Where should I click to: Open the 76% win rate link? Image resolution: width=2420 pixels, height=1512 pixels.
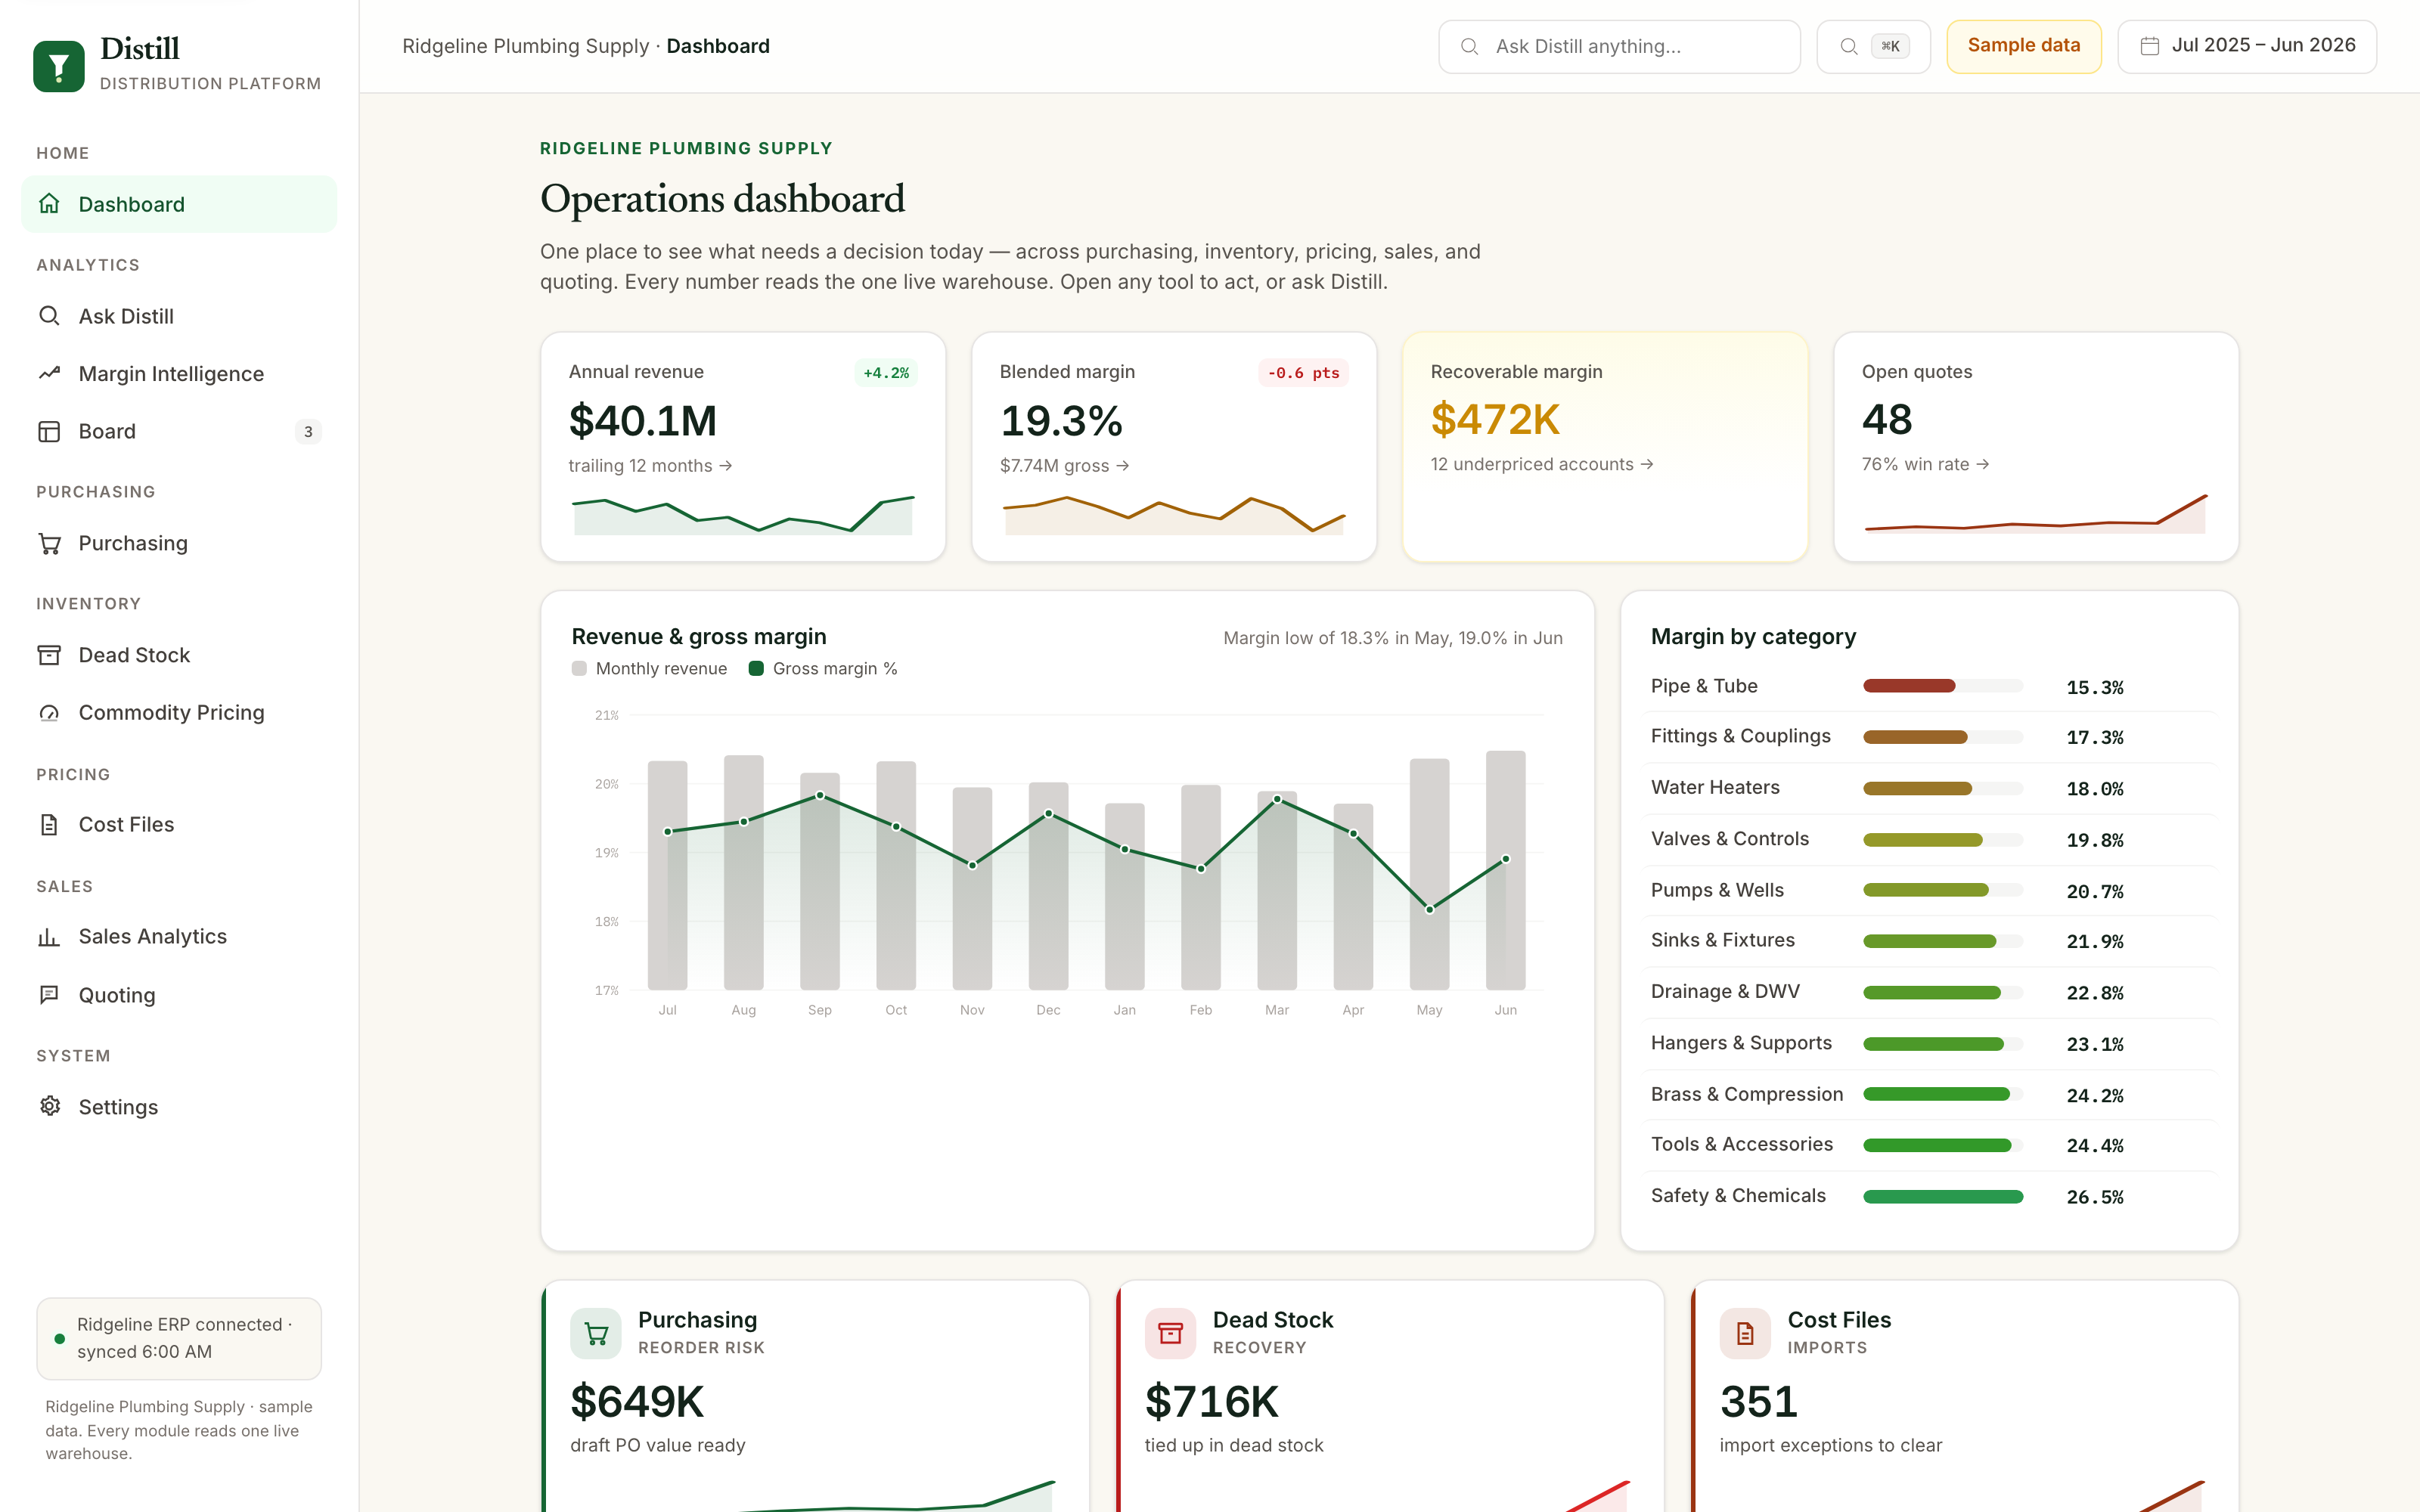tap(1925, 464)
